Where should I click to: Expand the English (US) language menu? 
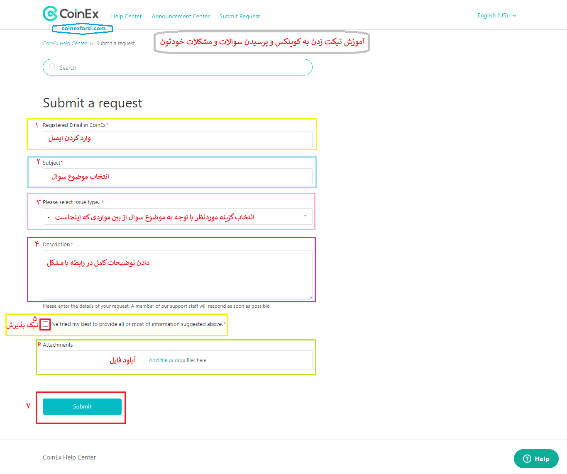(493, 16)
